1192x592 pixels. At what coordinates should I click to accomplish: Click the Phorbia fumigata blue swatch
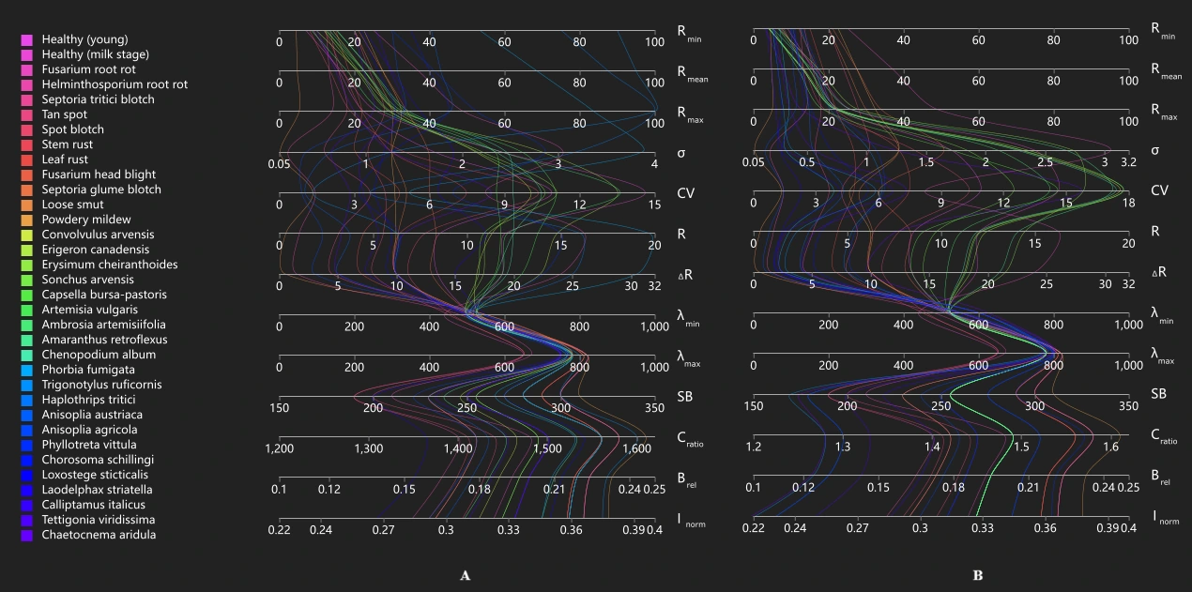[27, 370]
